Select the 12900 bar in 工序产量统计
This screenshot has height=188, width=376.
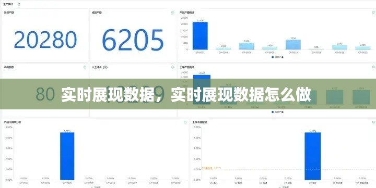click(x=202, y=90)
